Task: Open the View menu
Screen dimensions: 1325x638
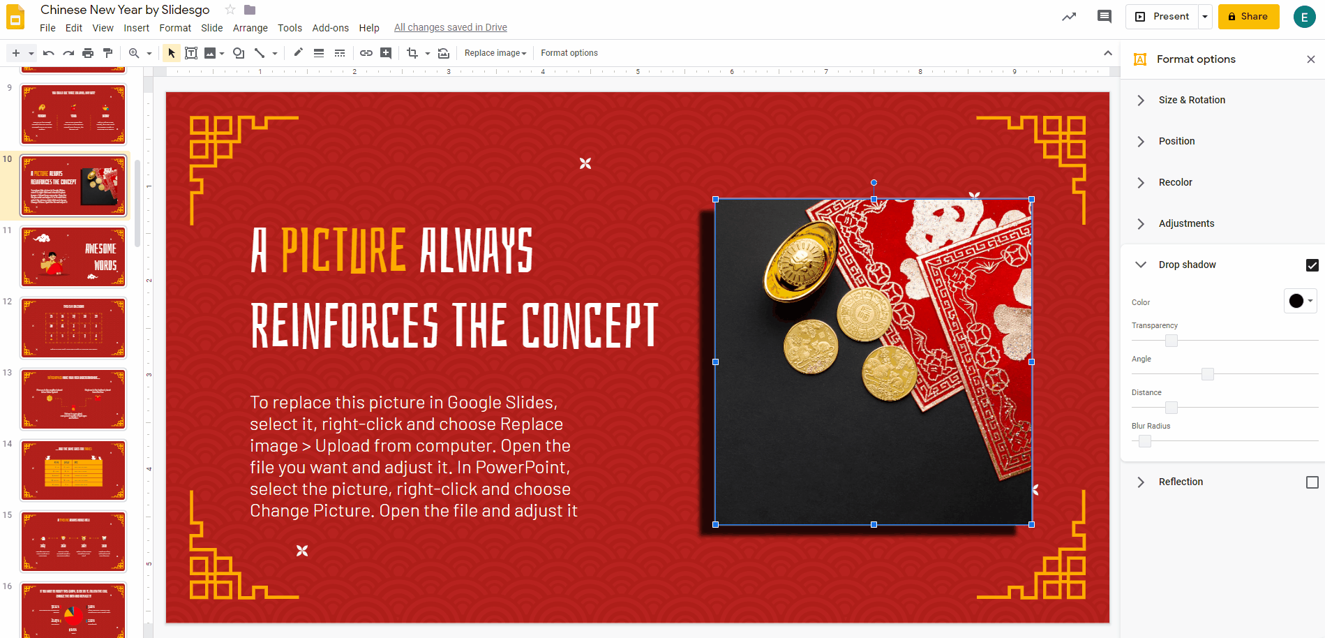Action: tap(103, 28)
